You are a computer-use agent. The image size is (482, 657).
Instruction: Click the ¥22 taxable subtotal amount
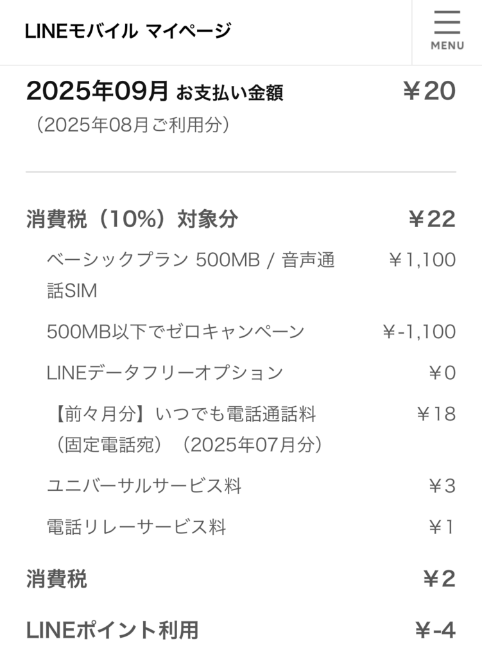431,219
